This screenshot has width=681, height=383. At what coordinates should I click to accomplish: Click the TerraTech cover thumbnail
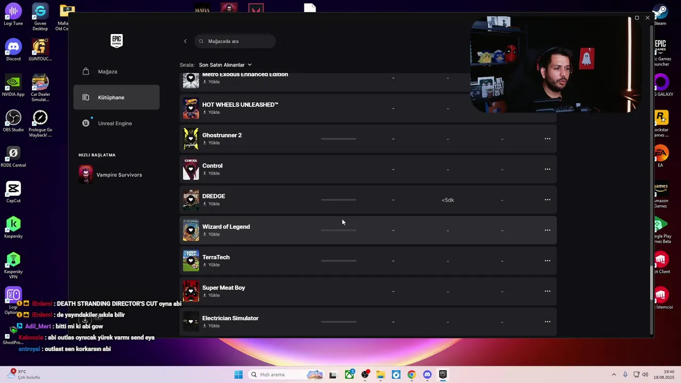pyautogui.click(x=191, y=261)
